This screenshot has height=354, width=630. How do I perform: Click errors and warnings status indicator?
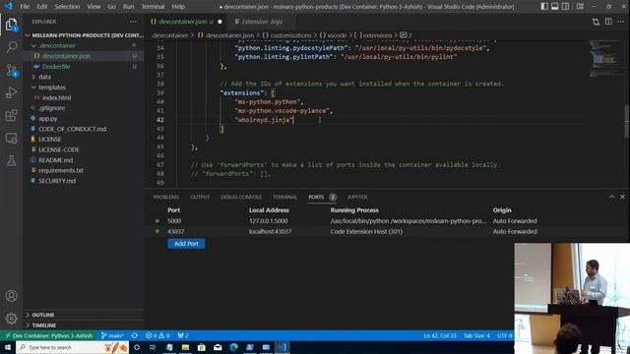pos(157,335)
